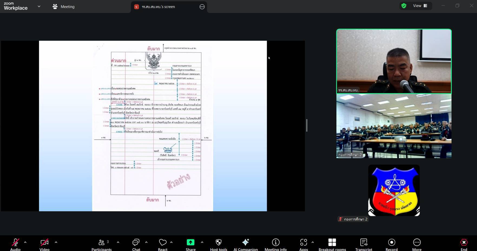The height and width of the screenshot is (251, 477).
Task: Click End to leave meeting
Action: coord(464,243)
